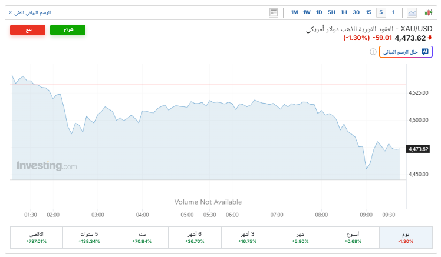Switch to the candlestick chart type
Image resolution: width=441 pixels, height=257 pixels.
(428, 12)
